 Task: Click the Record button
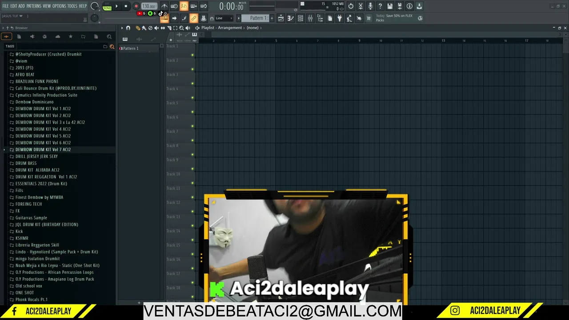point(136,6)
